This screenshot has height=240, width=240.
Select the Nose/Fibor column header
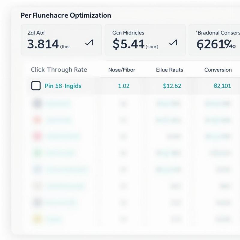pos(122,70)
